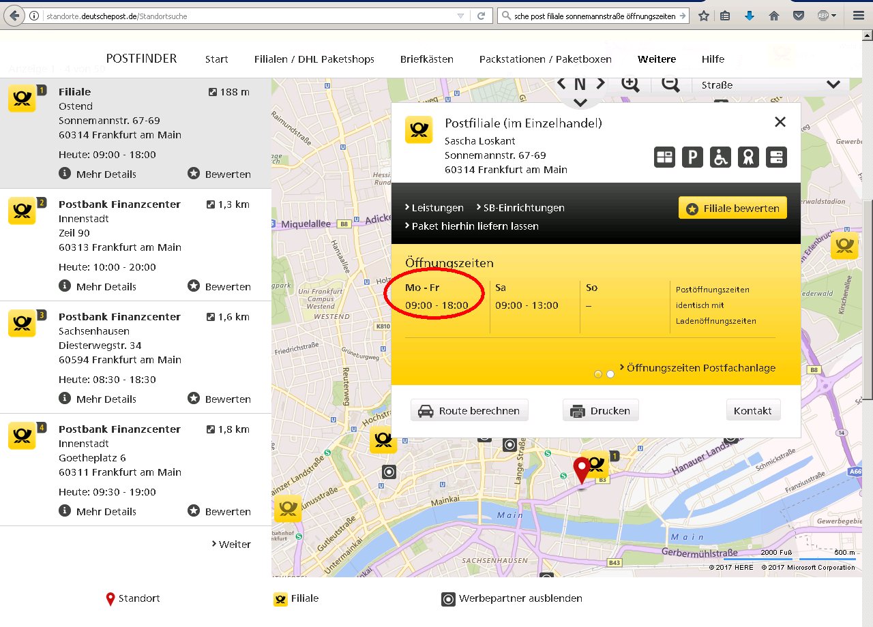Click the N compass north button
Viewport: 873px width, 627px height.
[580, 84]
